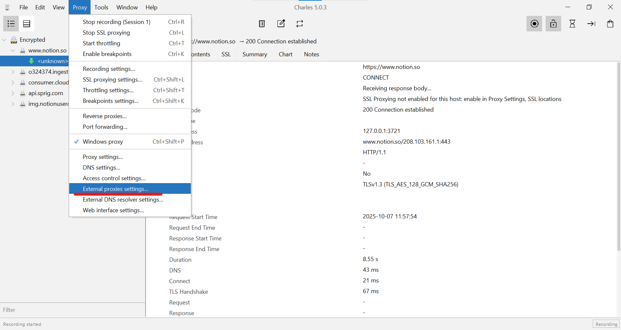Open the Chart tab
This screenshot has height=330, width=621.
pyautogui.click(x=285, y=54)
